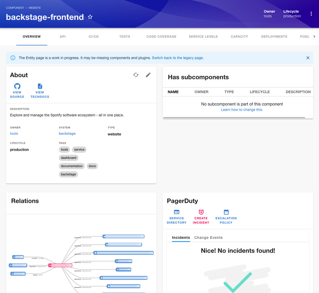Click the backstage tag chip

coord(68,174)
